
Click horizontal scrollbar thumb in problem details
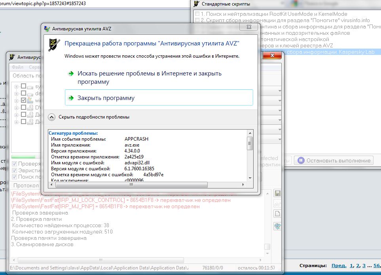pyautogui.click(x=131, y=185)
